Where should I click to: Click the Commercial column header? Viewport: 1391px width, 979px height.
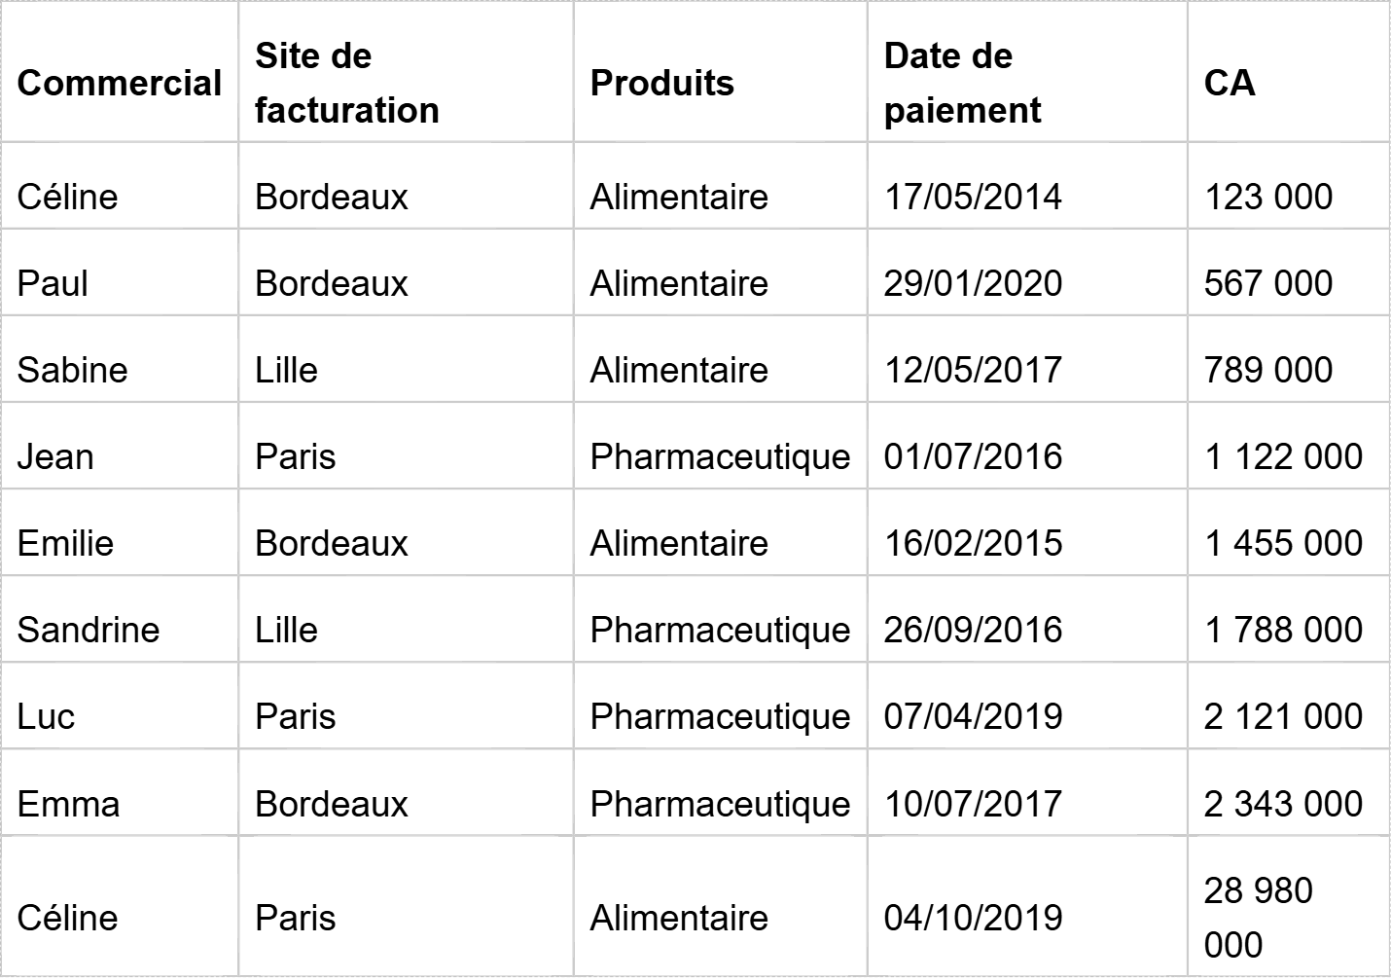(119, 83)
